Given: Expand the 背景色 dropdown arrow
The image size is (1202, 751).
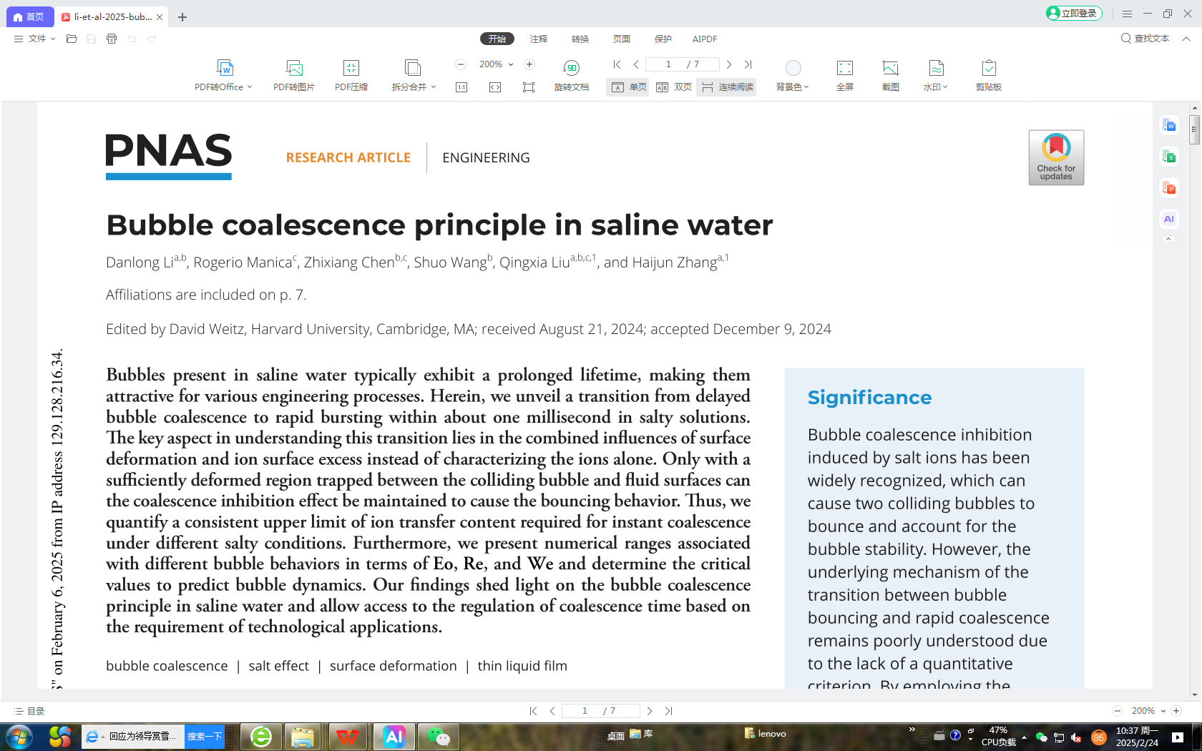Looking at the screenshot, I should pyautogui.click(x=807, y=87).
